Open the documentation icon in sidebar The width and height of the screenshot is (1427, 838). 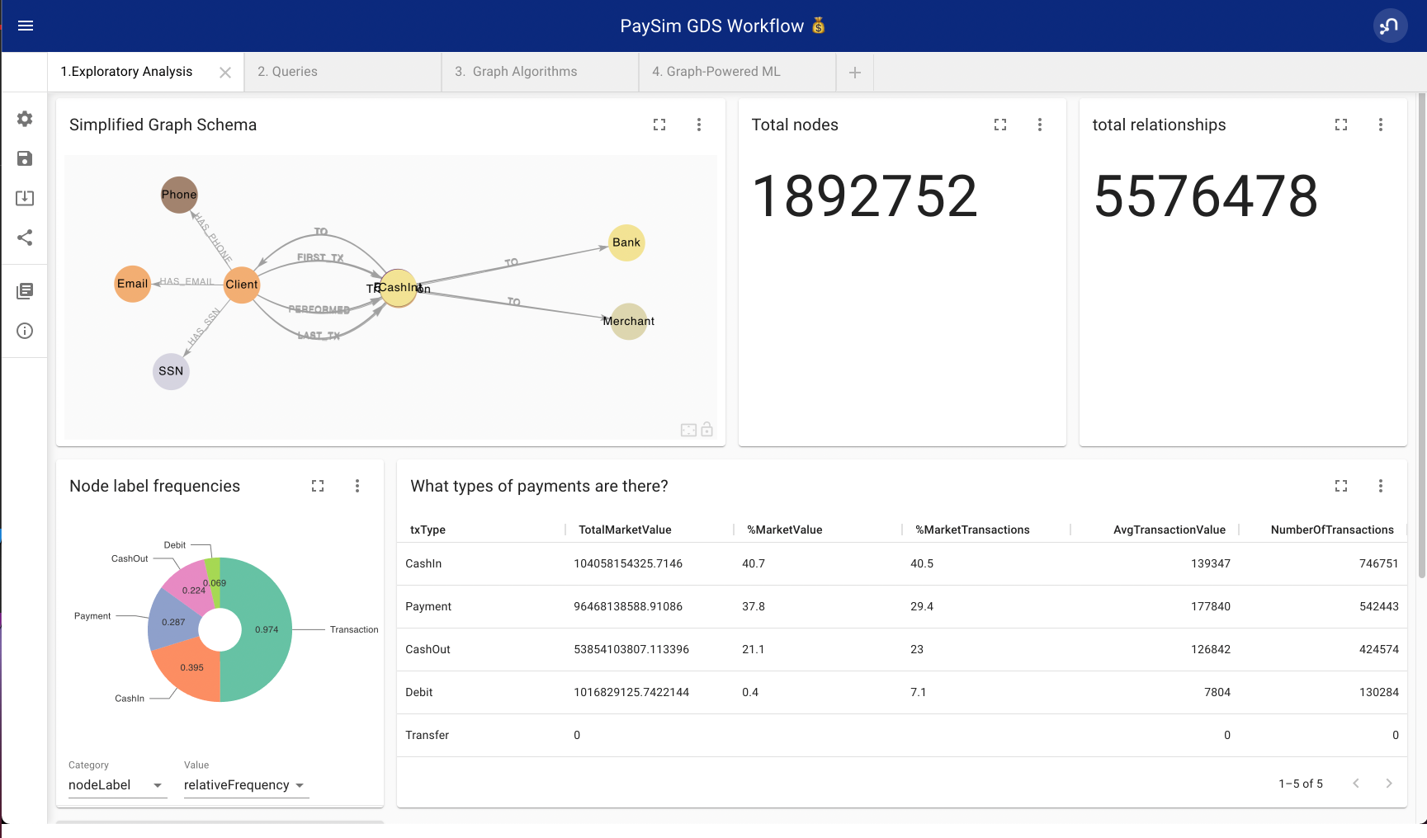[25, 290]
